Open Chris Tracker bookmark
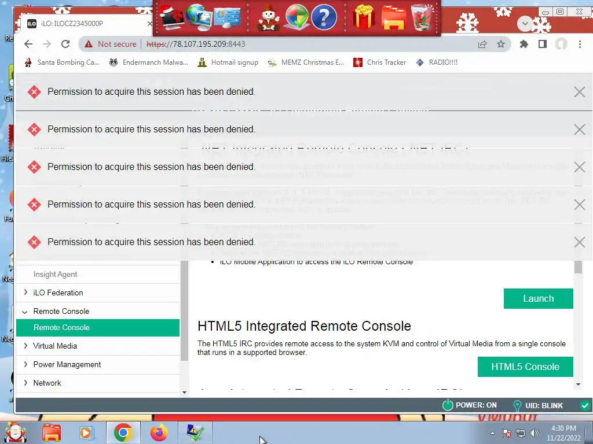This screenshot has height=444, width=593. pos(380,62)
